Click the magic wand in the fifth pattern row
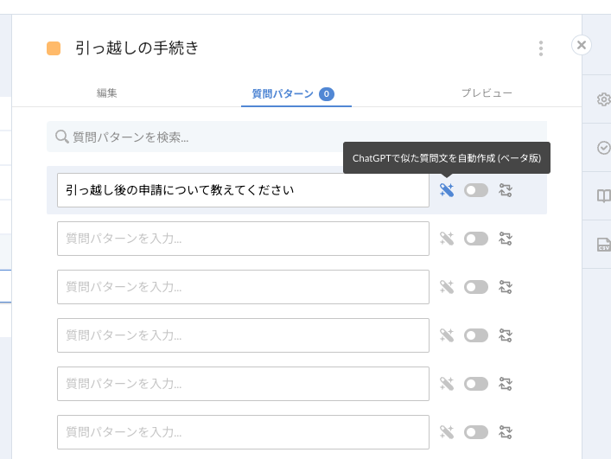Image resolution: width=611 pixels, height=459 pixels. click(447, 384)
